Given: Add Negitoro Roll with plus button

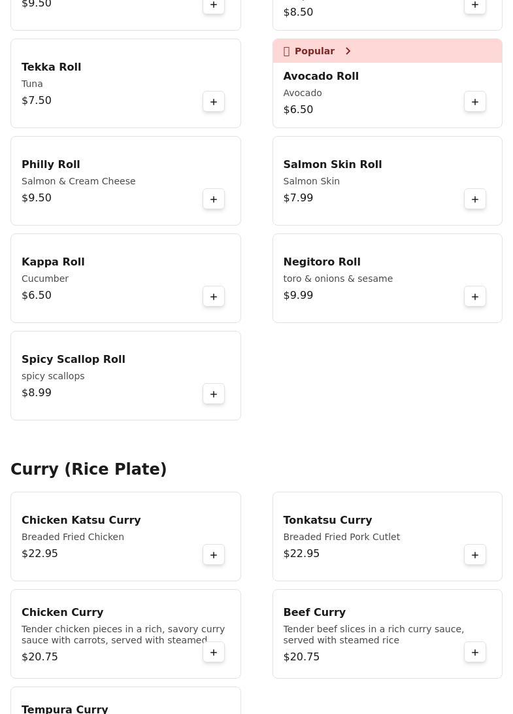Looking at the screenshot, I should 475,297.
